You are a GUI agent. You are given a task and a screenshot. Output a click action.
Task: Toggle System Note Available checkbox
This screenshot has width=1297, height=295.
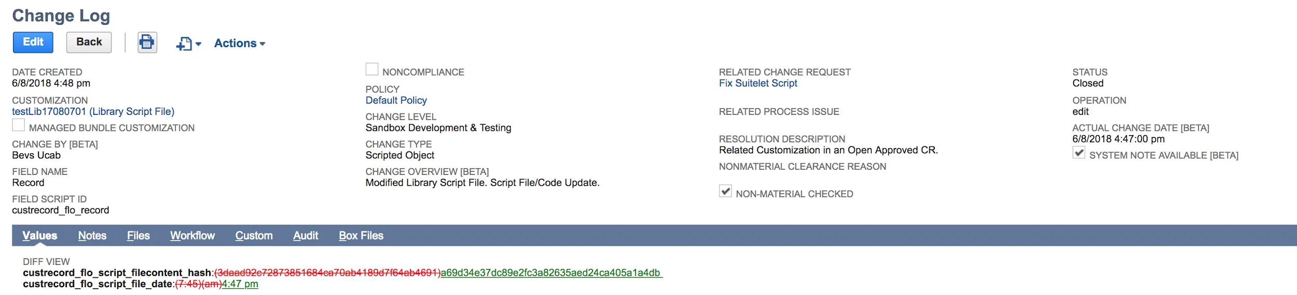[x=1079, y=153]
